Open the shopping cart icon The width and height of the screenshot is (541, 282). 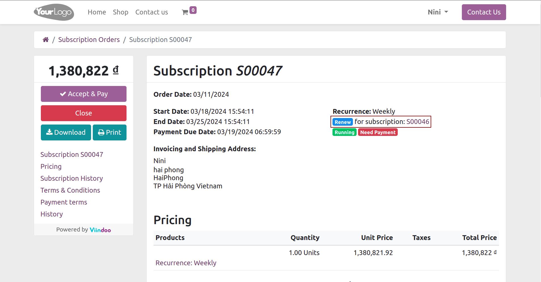click(185, 12)
